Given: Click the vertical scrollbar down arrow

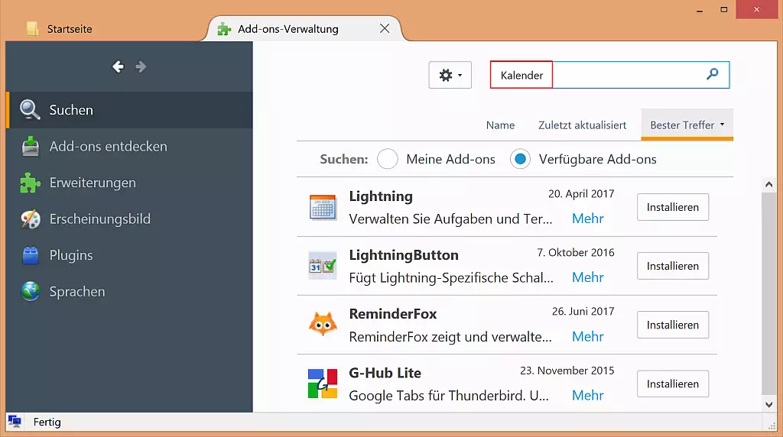Looking at the screenshot, I should (769, 404).
